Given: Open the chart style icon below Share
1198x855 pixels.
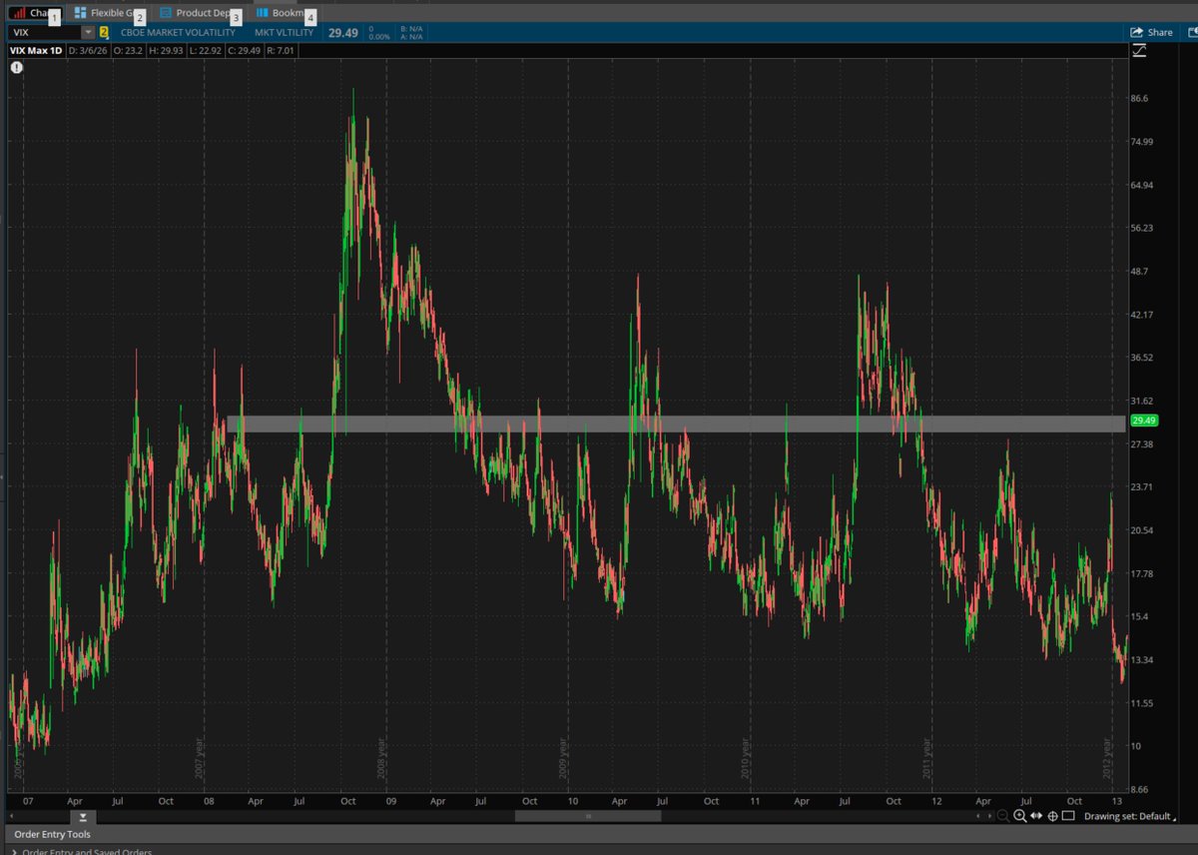Looking at the screenshot, I should tap(1139, 50).
